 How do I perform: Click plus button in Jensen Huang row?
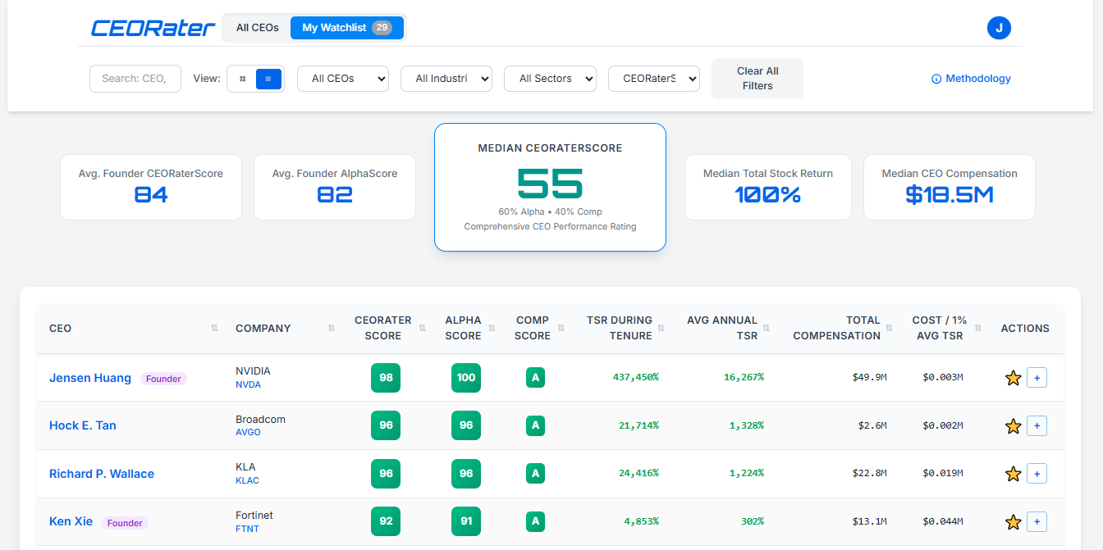pyautogui.click(x=1037, y=378)
